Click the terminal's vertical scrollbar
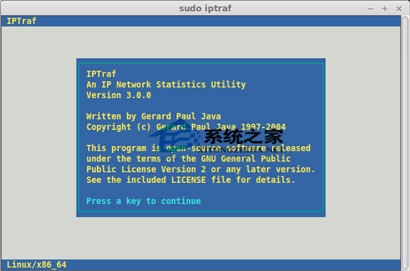This screenshot has width=410, height=271. 405,143
